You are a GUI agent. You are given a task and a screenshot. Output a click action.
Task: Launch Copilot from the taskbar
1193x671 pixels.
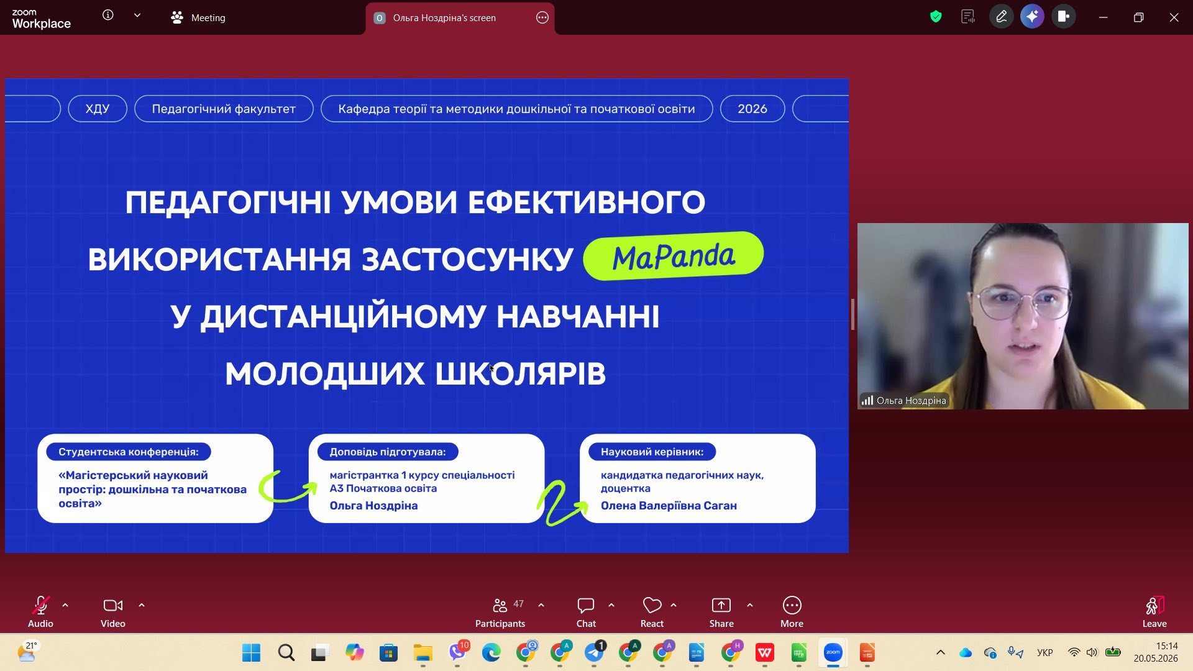click(354, 653)
